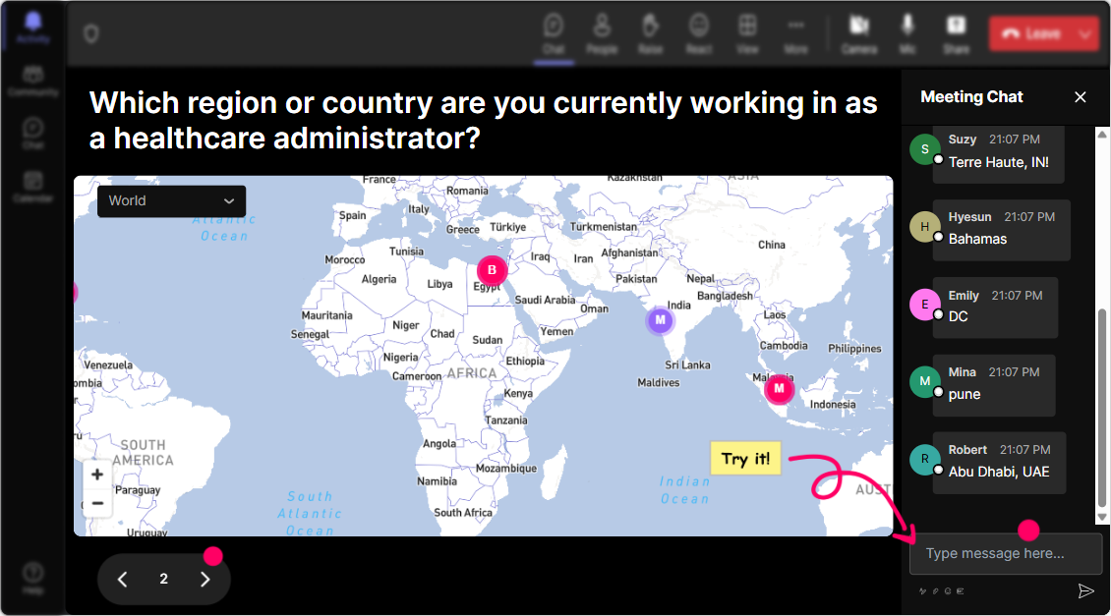Click the pink M pin near Malaysia

(779, 389)
